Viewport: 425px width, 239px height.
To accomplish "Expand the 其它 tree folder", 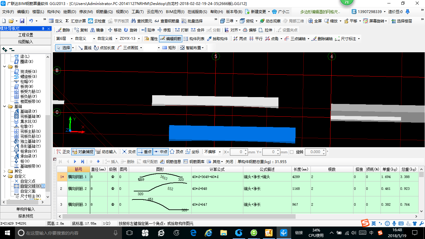I will pos(4,171).
